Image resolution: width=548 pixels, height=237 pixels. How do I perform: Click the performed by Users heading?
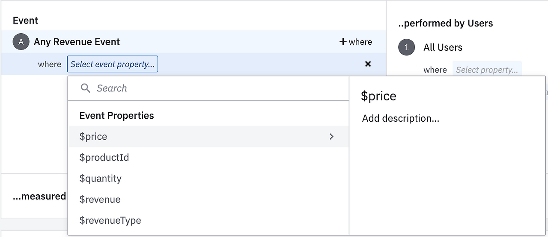click(x=445, y=23)
